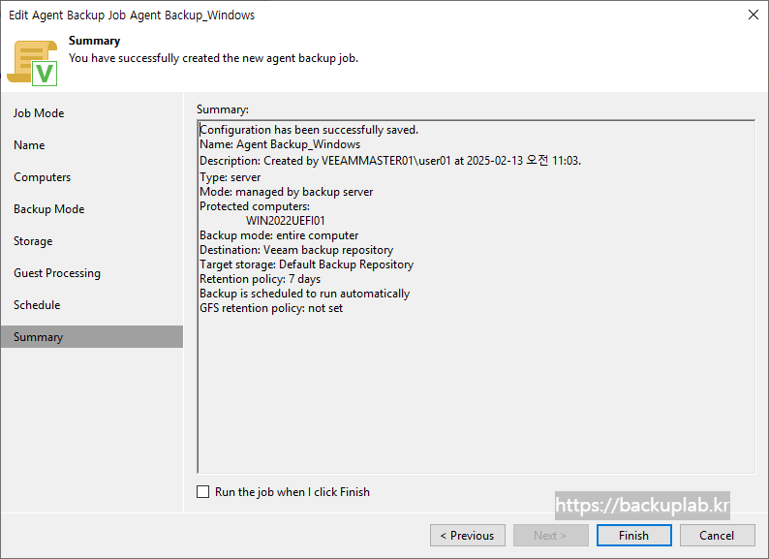The image size is (769, 559).
Task: Enable 'Run the job when I click Finish'
Action: click(203, 492)
